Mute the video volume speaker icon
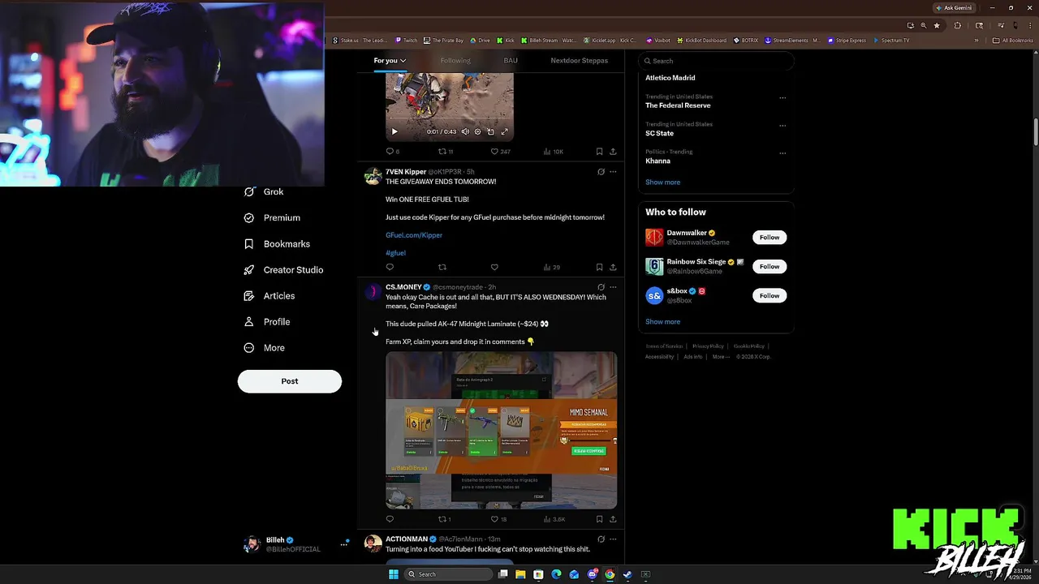 (x=465, y=131)
